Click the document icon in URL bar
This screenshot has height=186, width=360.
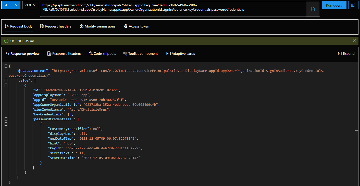(x=313, y=9)
